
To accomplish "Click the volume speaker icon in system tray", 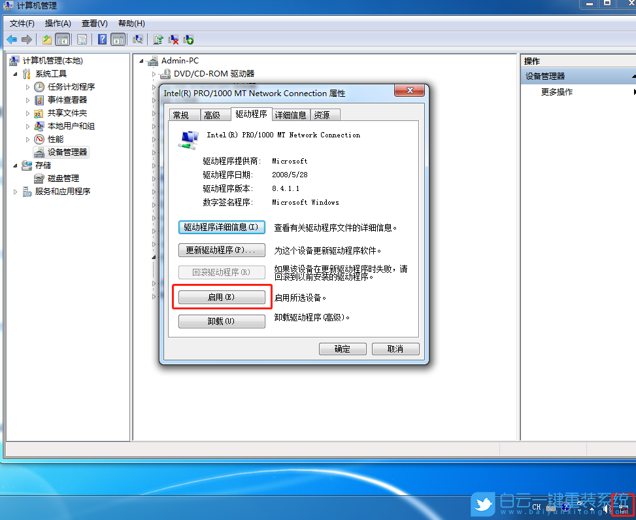I will point(606,508).
